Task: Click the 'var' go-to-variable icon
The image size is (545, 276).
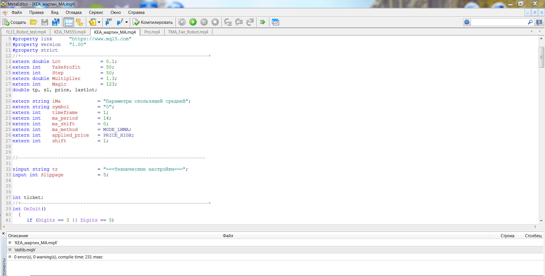Action: point(109,22)
